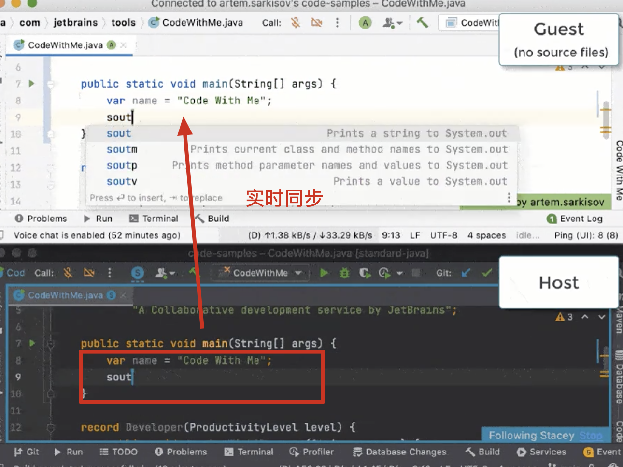Close the CodeWithMe.java tab in Guest window
623x467 pixels.
[x=124, y=45]
